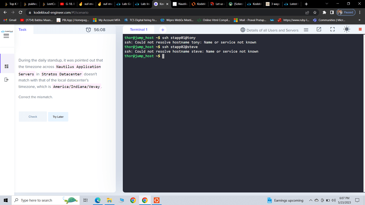Open terminal in new window icon

tap(319, 30)
